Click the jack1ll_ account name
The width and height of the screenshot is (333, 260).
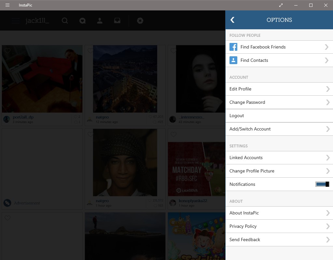point(37,21)
